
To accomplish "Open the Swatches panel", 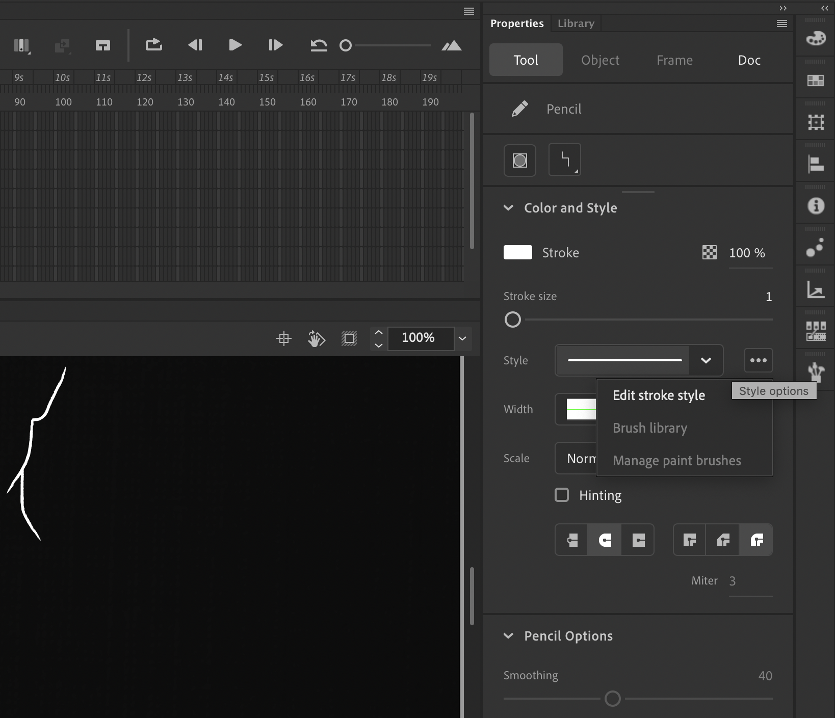I will (x=815, y=80).
